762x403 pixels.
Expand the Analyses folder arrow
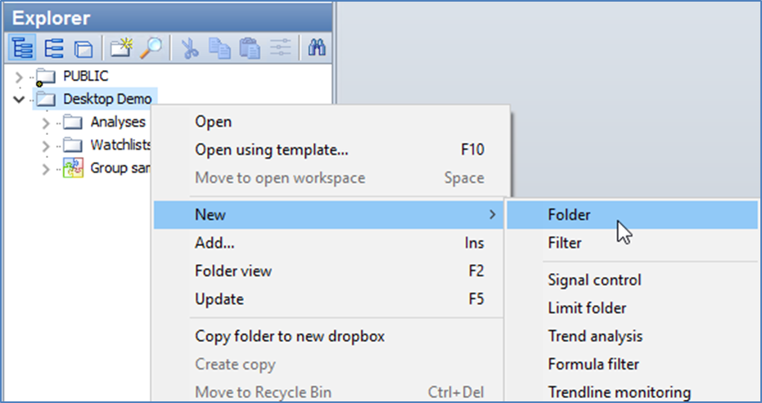click(x=47, y=123)
